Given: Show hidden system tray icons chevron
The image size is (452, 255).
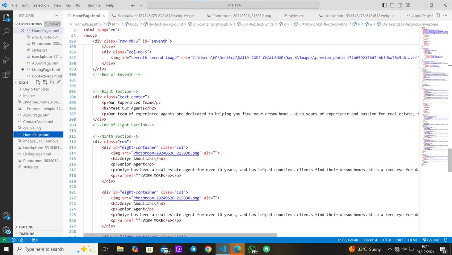Looking at the screenshot, I should [x=390, y=249].
